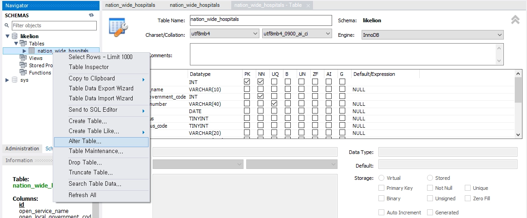527x218 pixels.
Task: Open the utf8mb4_0900_ai_ci collation dropdown
Action: click(297, 34)
